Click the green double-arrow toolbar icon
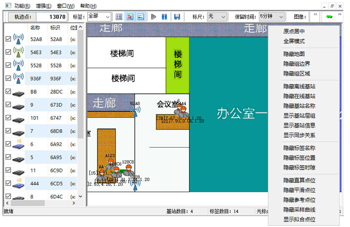Image resolution: width=350 pixels, height=227 pixels. (329, 17)
